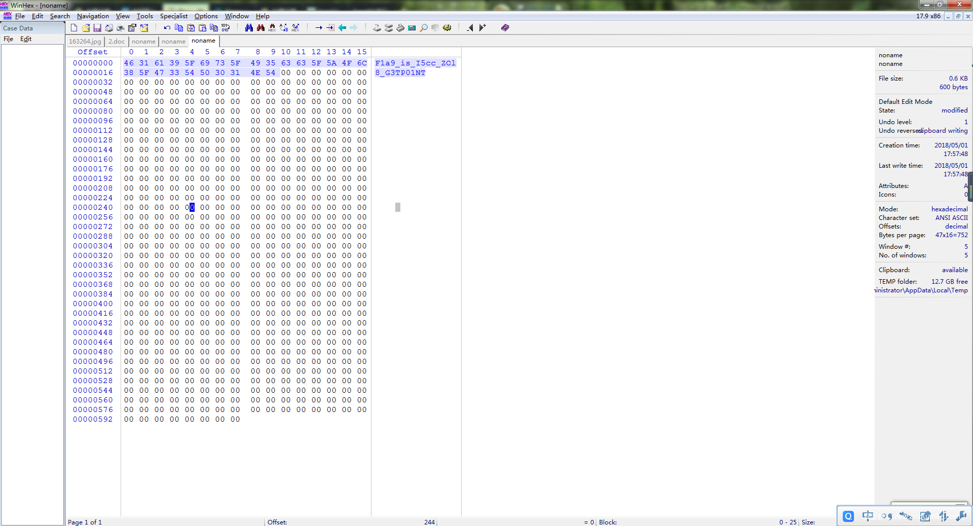Click the Open RAM memory chip icon
This screenshot has width=973, height=526.
click(400, 28)
